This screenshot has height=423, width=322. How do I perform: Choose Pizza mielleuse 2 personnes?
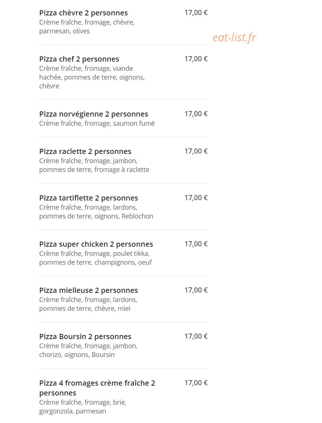88,290
